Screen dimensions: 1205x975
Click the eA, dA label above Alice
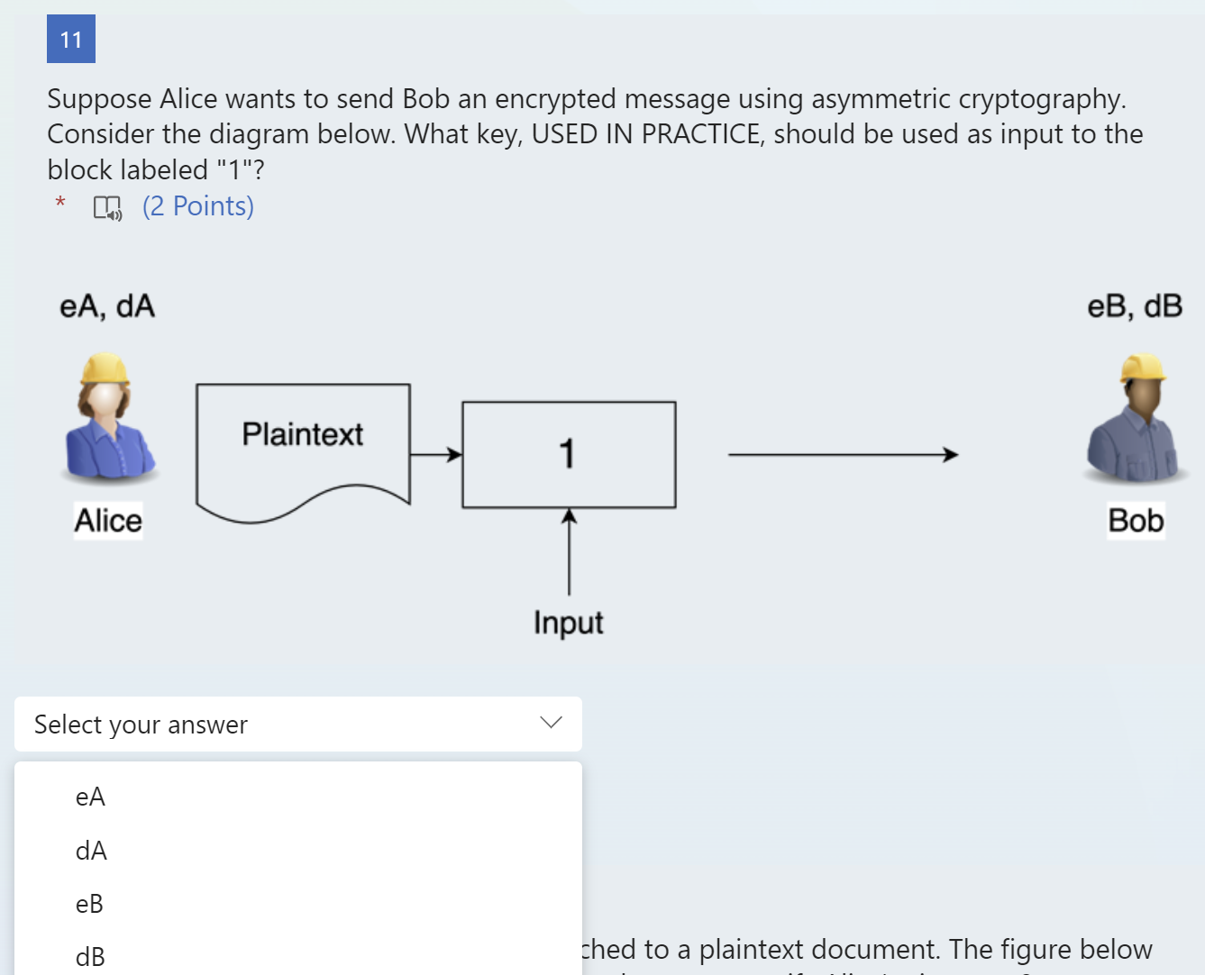[107, 306]
